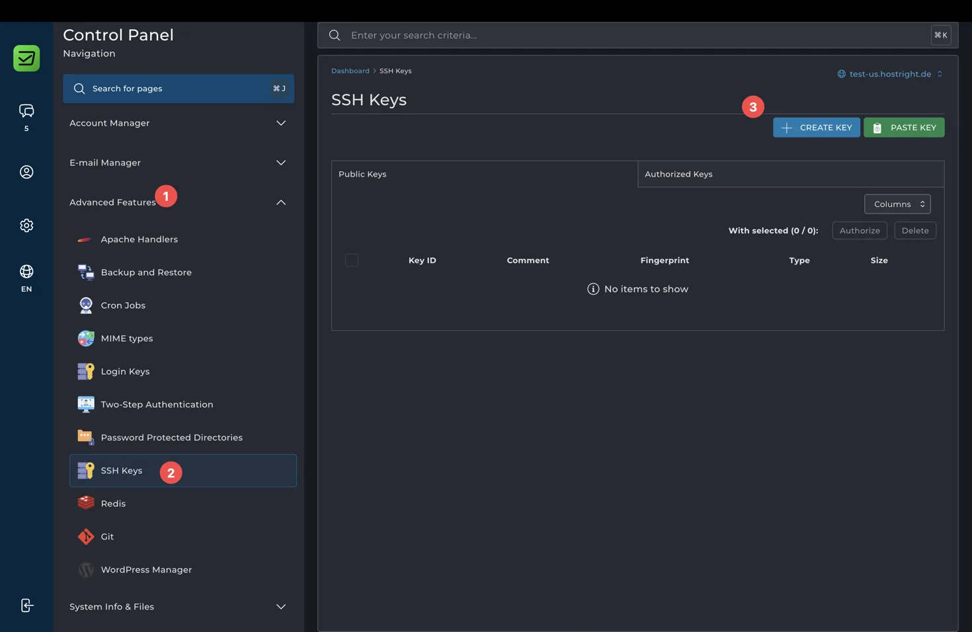Image resolution: width=972 pixels, height=632 pixels.
Task: Click the CREATE KEY button
Action: coord(817,128)
